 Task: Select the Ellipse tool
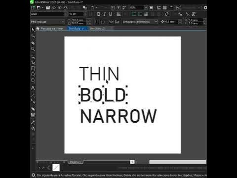pos(33,74)
